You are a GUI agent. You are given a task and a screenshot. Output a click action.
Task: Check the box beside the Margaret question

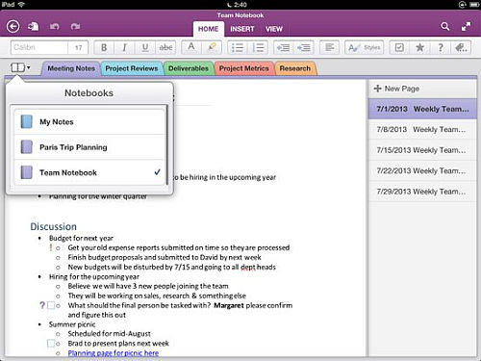[51, 305]
